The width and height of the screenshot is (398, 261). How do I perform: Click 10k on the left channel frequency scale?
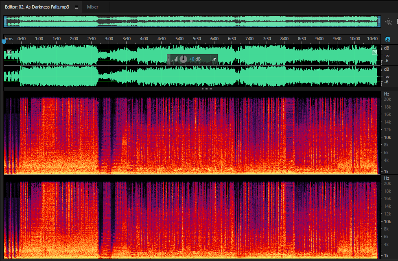(x=387, y=137)
